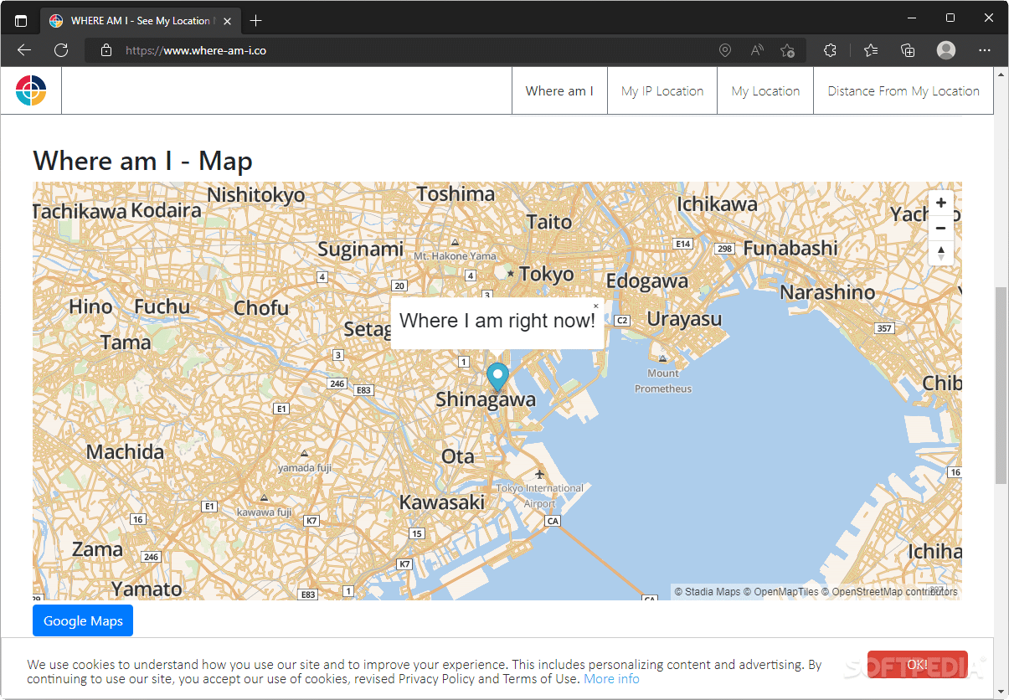Viewport: 1009px width, 700px height.
Task: Click the Nishitokyo label on map
Action: [x=256, y=195]
